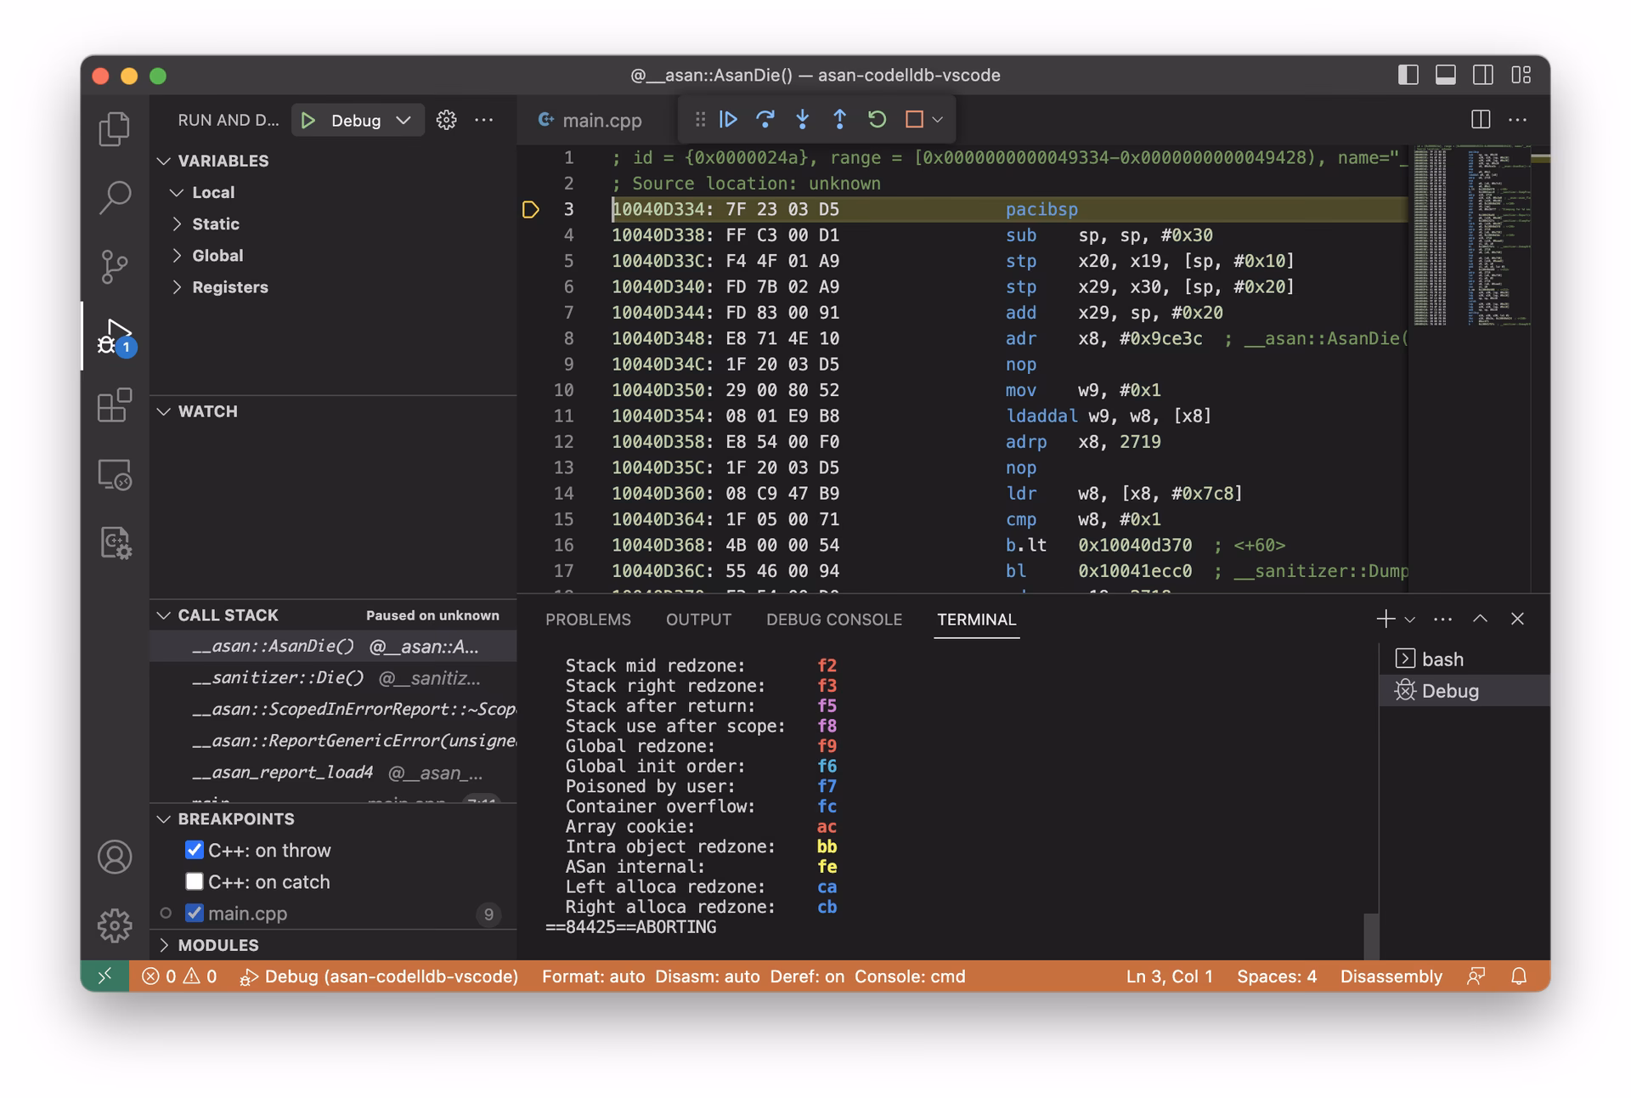Select __asan_report_load4 stack frame
This screenshot has width=1631, height=1098.
point(333,772)
